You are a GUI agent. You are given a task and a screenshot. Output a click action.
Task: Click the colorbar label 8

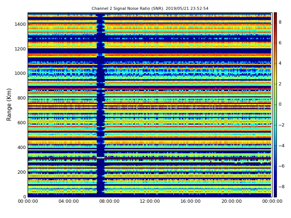point(280,22)
